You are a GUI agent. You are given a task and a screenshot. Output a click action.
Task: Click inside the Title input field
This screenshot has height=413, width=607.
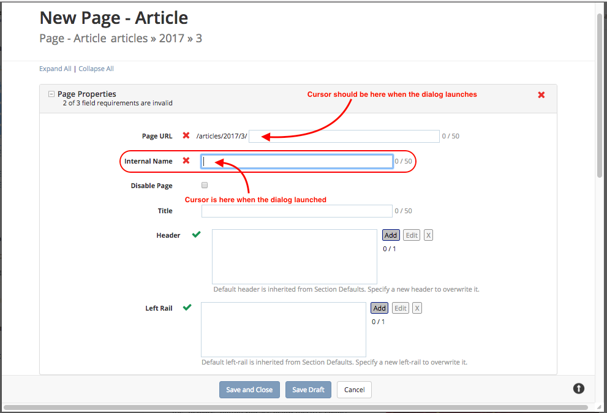coord(296,210)
